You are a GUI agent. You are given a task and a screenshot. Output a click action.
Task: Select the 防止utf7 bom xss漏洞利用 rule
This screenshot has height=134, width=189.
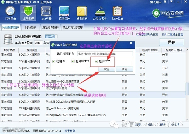(x=93, y=108)
